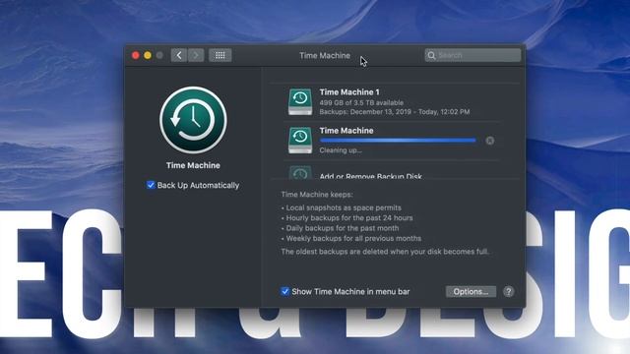Click the 'Time Machine keeps:' heading

tap(317, 195)
